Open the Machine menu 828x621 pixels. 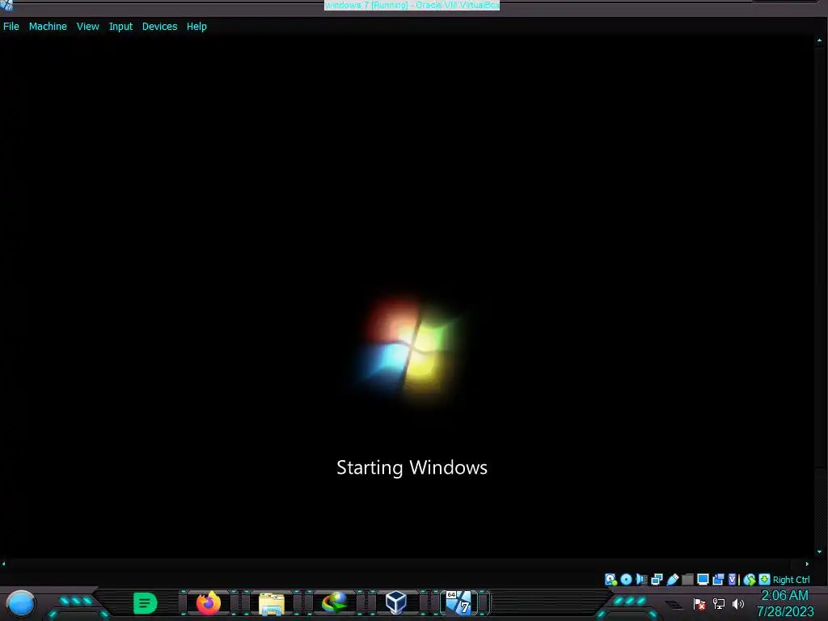tap(48, 27)
